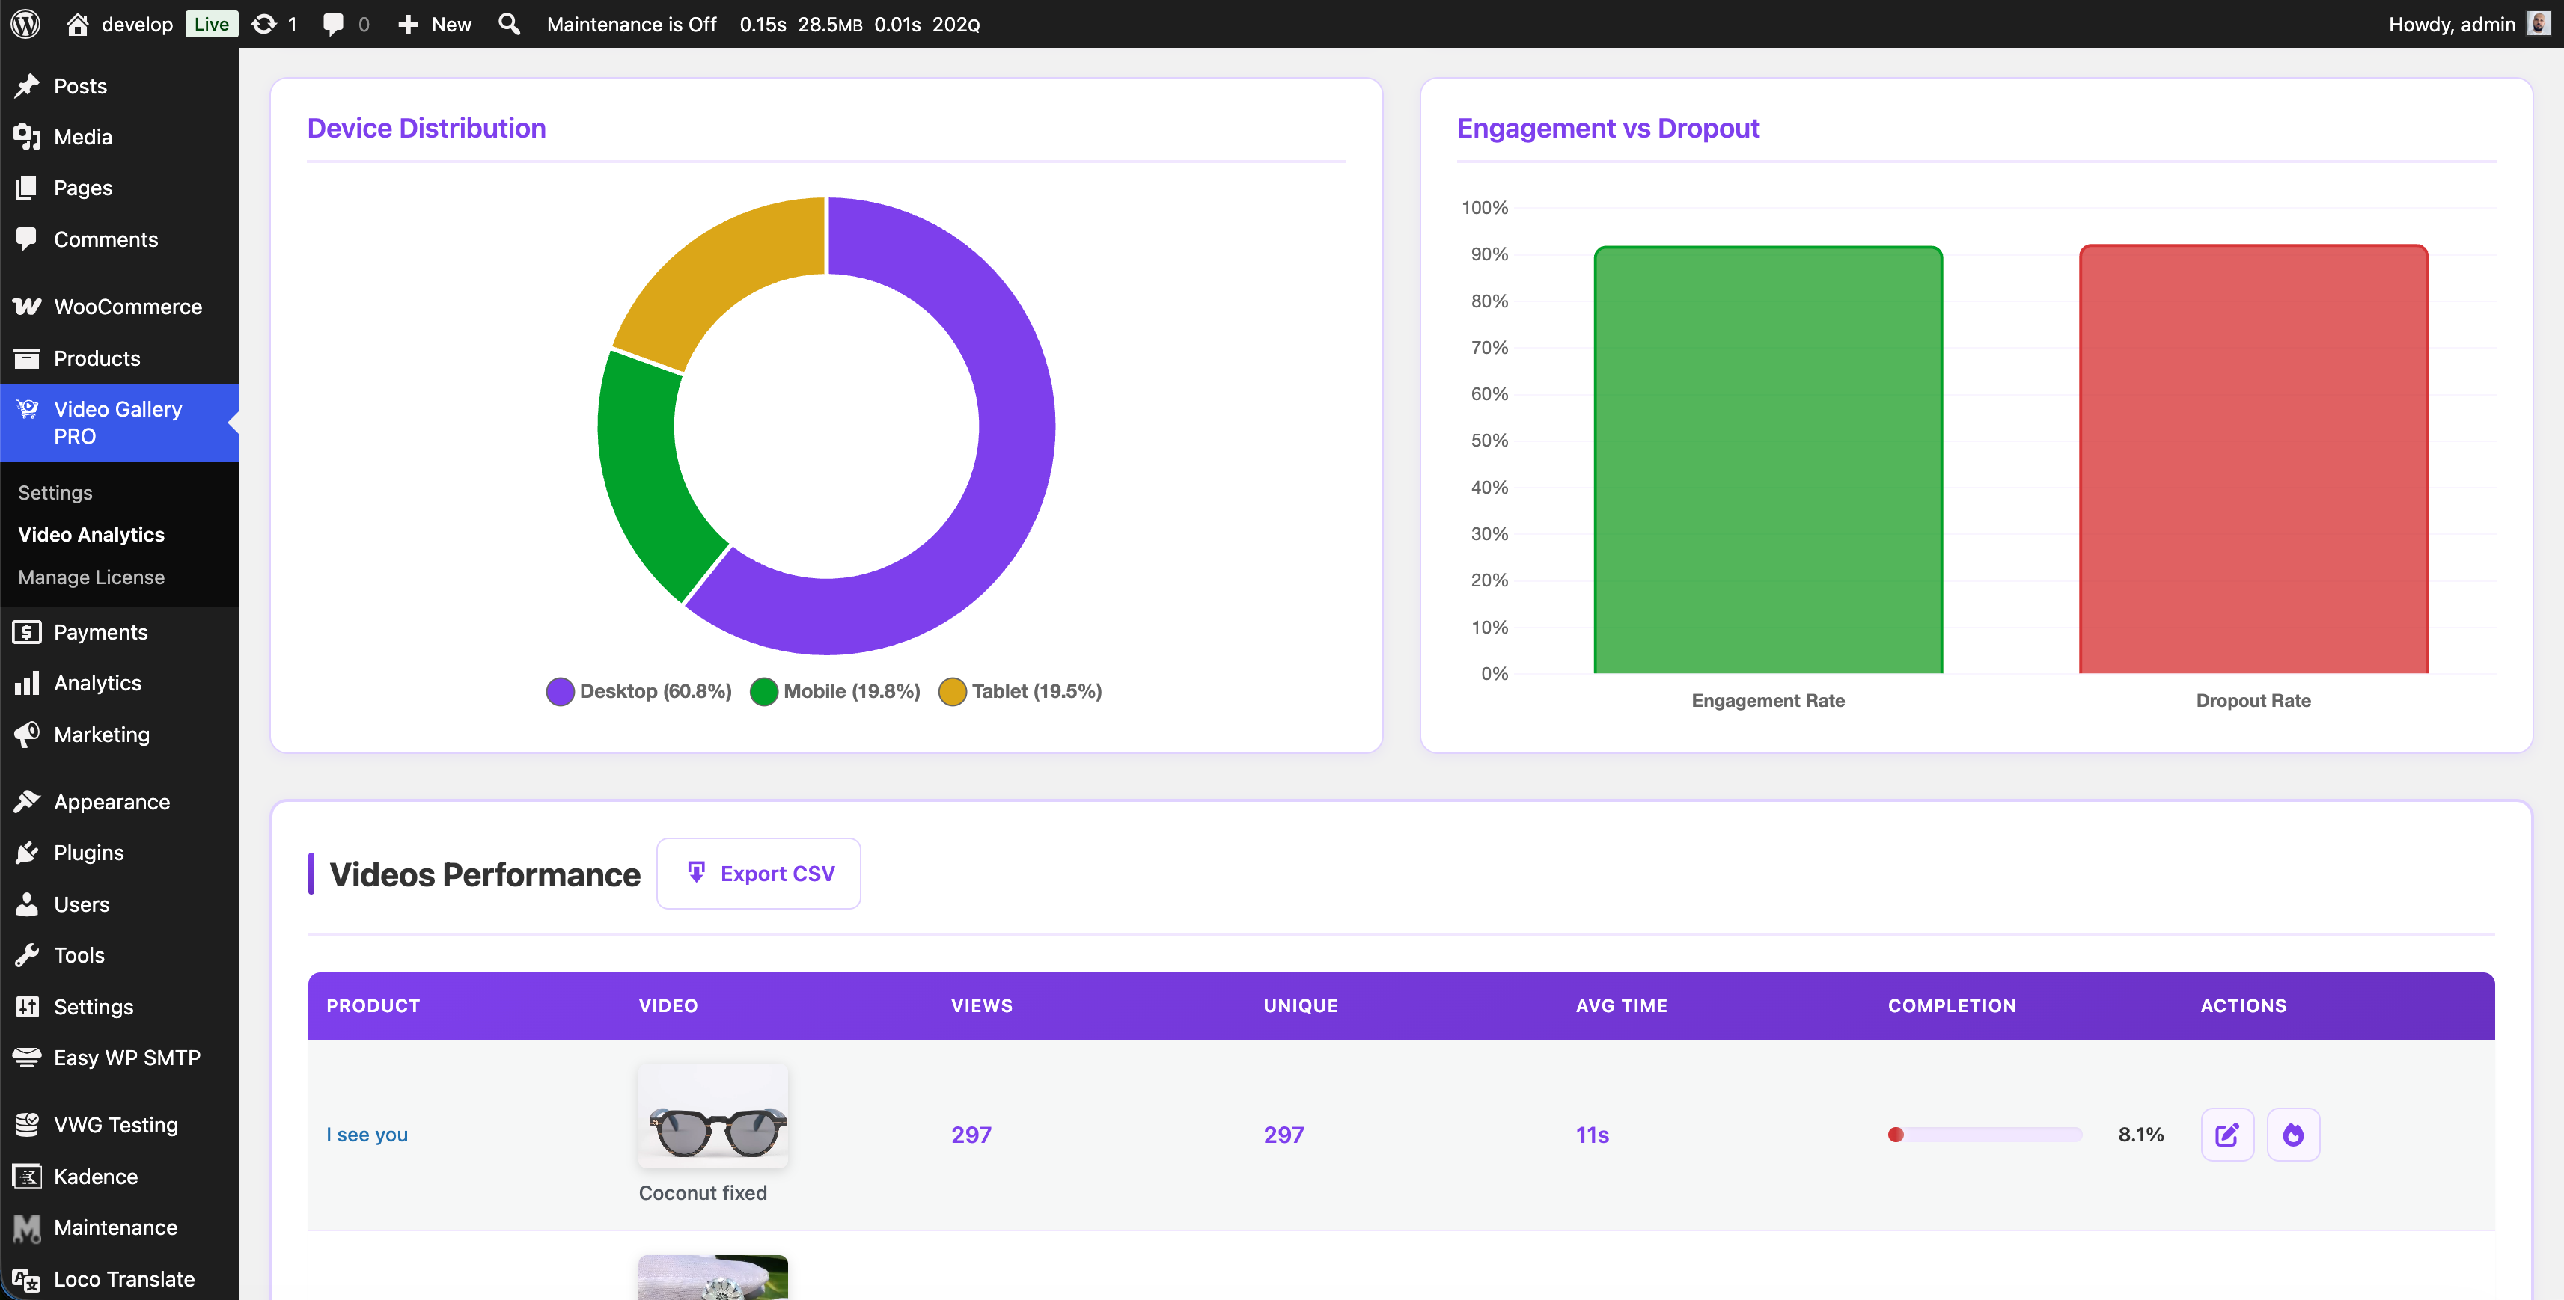Click the admin avatar picture
The height and width of the screenshot is (1300, 2564).
(2537, 24)
